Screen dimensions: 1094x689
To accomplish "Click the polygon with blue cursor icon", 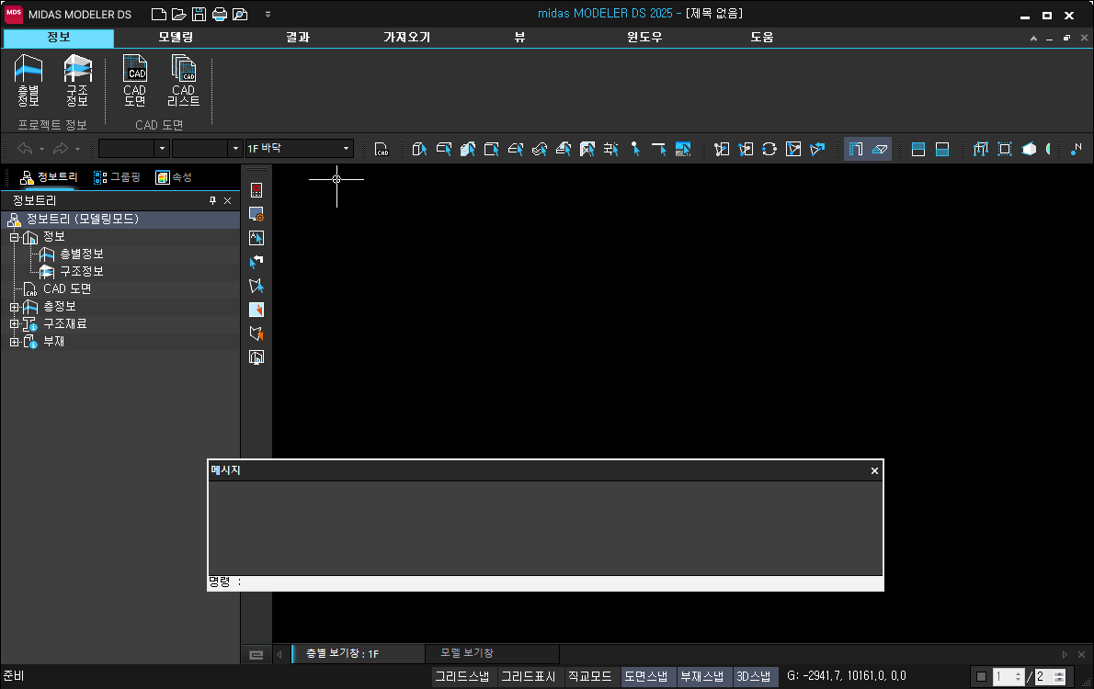I will 256,286.
